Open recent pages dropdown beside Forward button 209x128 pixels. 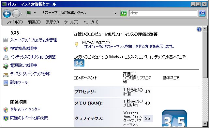pos(22,13)
